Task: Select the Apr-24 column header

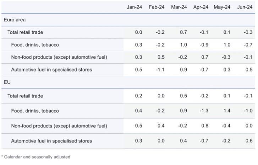Action: click(x=201, y=7)
